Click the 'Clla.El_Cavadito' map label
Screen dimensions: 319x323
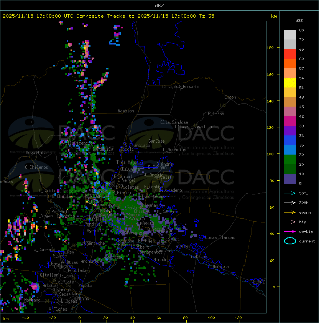(x=193, y=127)
